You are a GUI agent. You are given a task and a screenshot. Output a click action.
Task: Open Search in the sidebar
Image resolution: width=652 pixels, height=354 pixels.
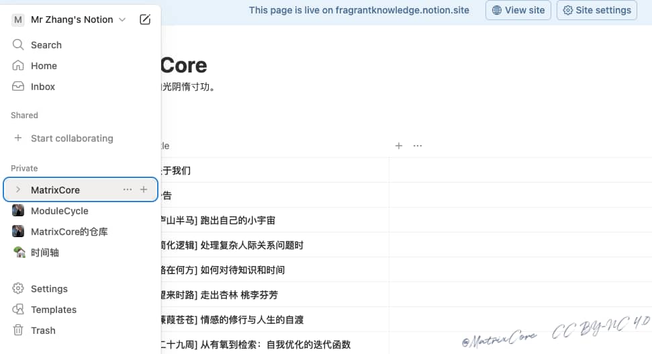pyautogui.click(x=46, y=45)
